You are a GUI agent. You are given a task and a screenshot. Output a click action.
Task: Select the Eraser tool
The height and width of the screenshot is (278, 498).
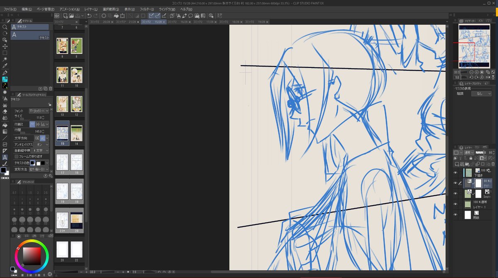pos(5,112)
